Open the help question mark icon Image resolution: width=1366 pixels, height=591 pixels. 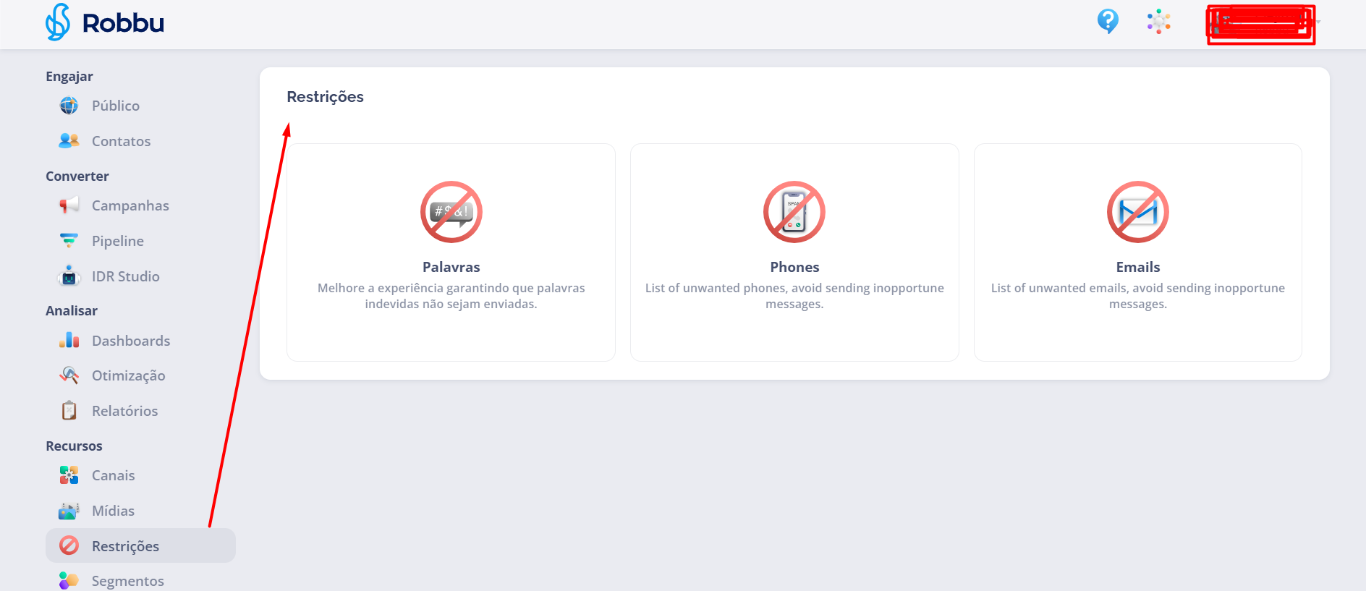click(x=1108, y=21)
